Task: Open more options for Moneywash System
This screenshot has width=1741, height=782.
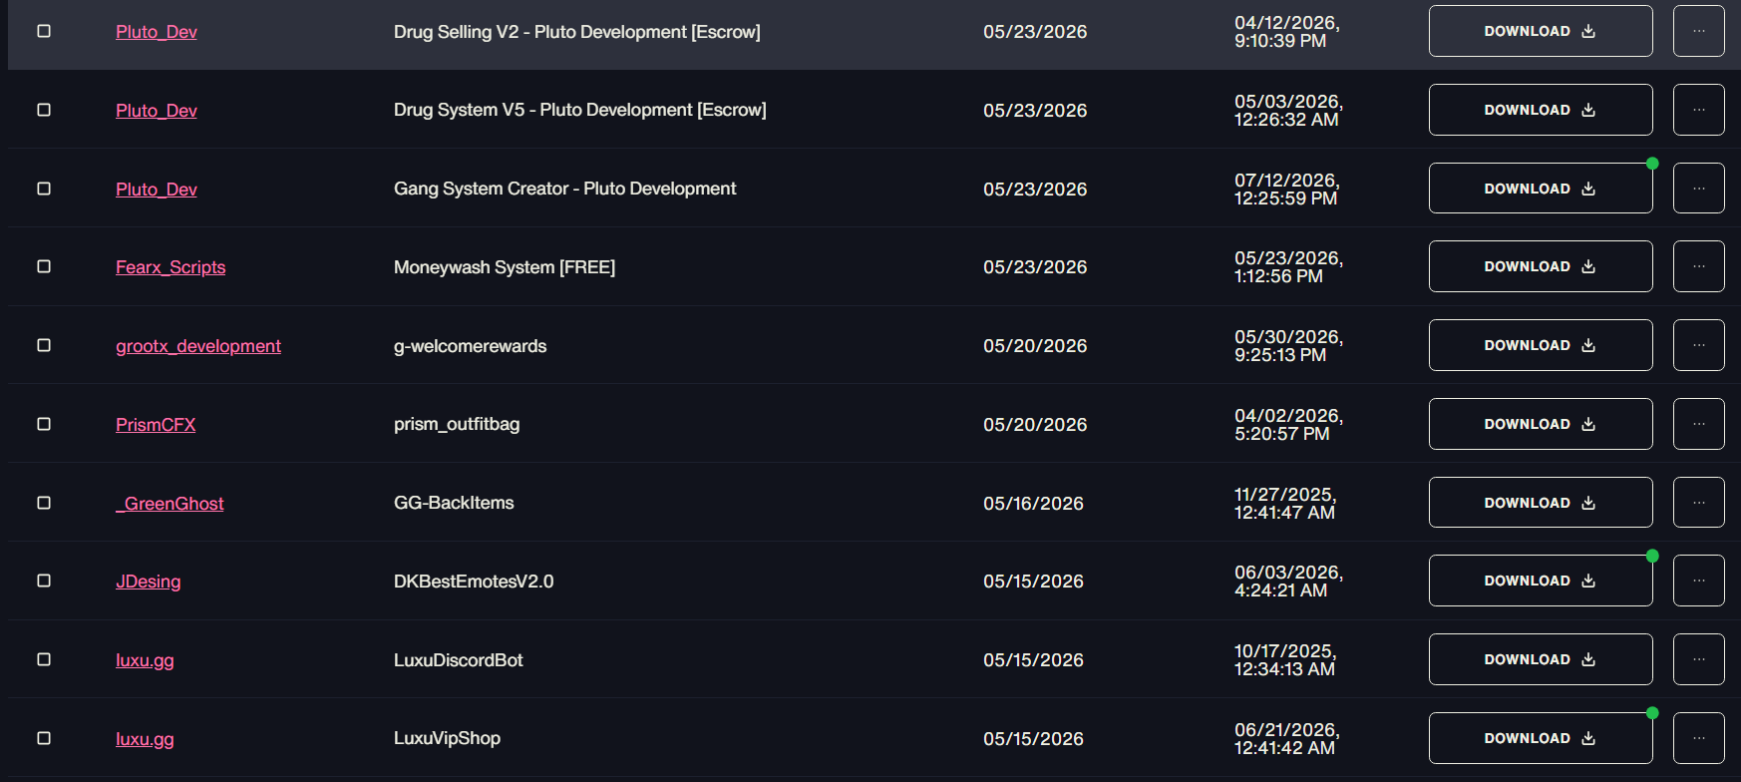Action: [1699, 266]
